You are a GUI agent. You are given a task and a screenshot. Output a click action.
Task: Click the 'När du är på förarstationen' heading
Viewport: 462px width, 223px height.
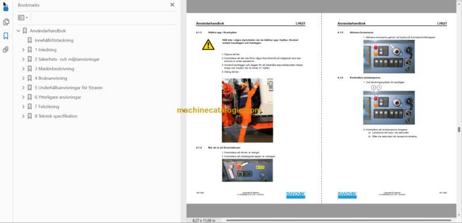224,148
